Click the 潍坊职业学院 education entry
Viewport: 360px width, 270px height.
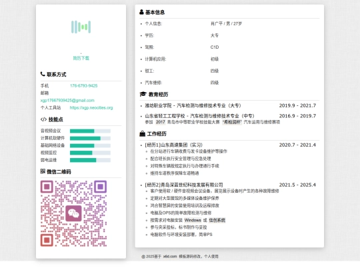click(193, 105)
